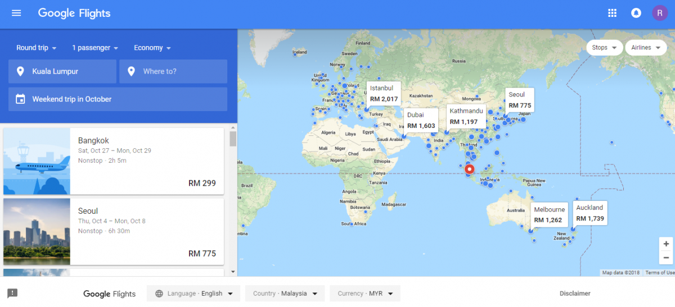675x307 pixels.
Task: Open the Airlines filter dropdown
Action: [x=645, y=48]
